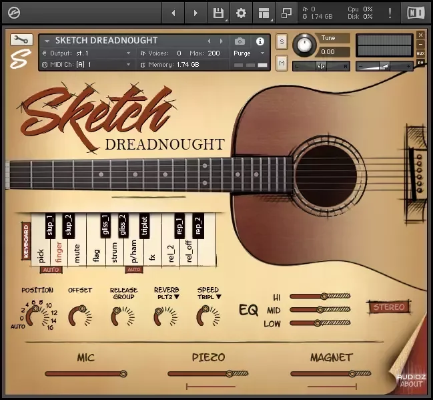Click the EQ MID slider
Screen dimensions: 433x400
click(320, 310)
